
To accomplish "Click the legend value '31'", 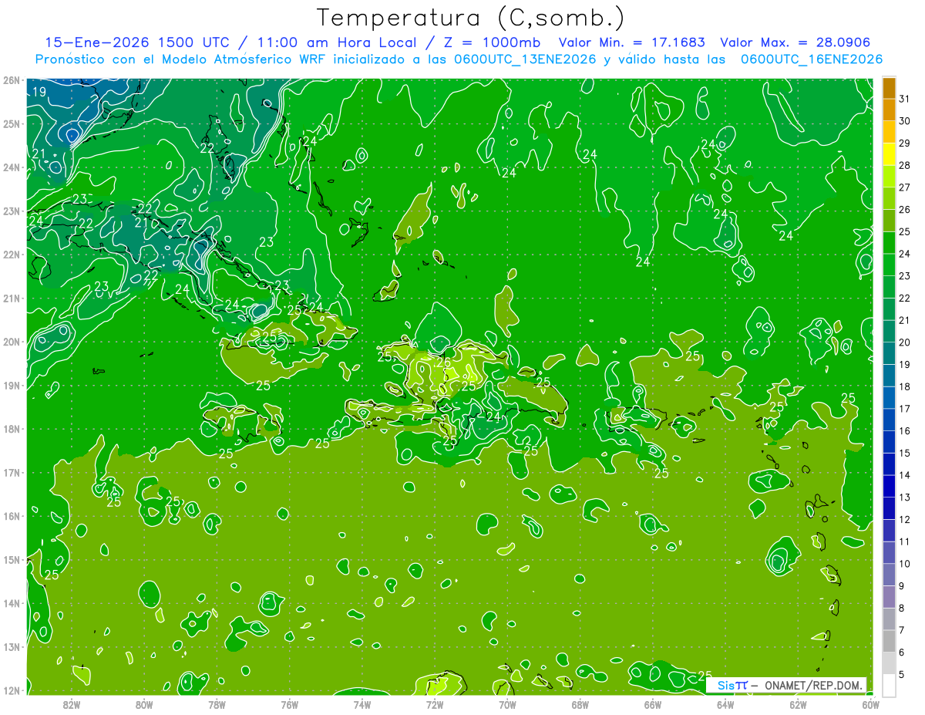I will [904, 99].
